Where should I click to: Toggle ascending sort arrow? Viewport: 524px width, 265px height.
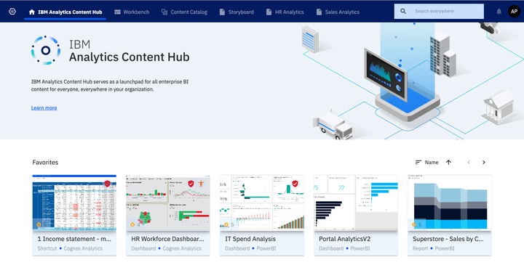coord(448,163)
